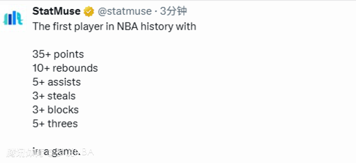356x163 pixels.
Task: Click the "3+ blocks" line
Action: pos(56,110)
